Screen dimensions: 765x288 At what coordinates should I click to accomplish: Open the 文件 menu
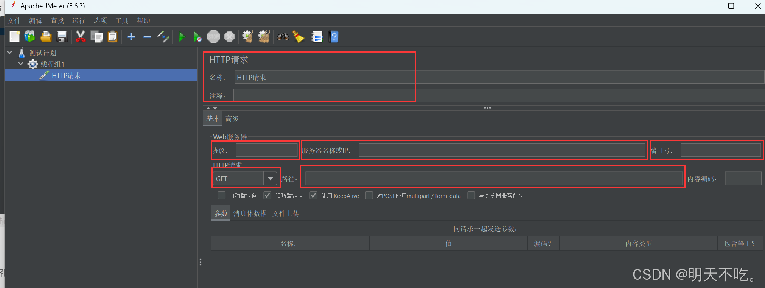point(14,20)
